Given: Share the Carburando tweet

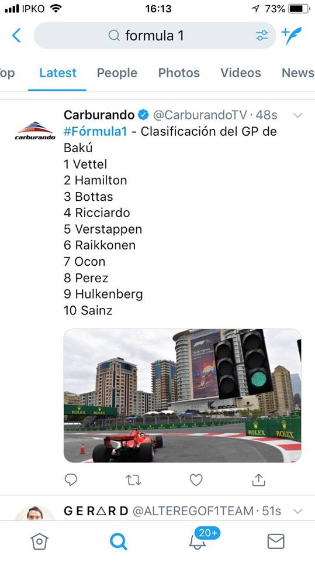Looking at the screenshot, I should click(258, 479).
